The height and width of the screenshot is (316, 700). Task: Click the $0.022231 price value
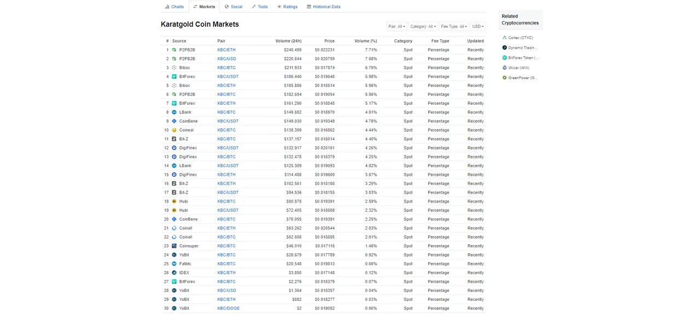pos(324,50)
